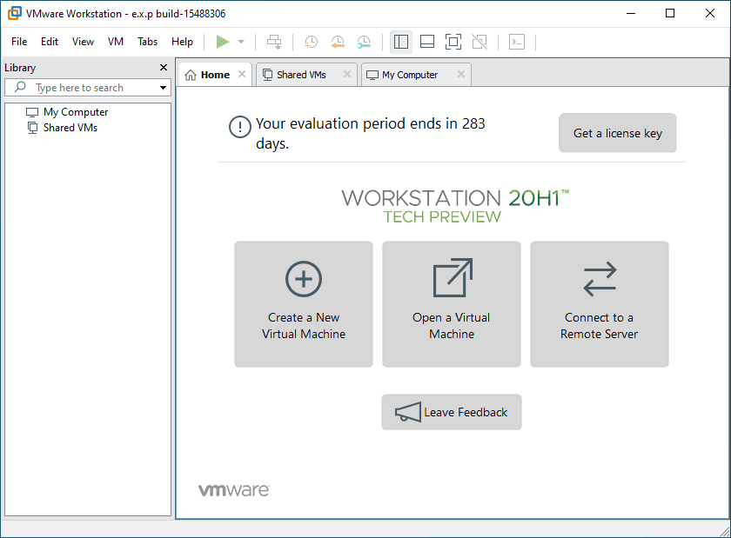Image resolution: width=731 pixels, height=538 pixels.
Task: Click the Unity mode icon
Action: 479,42
